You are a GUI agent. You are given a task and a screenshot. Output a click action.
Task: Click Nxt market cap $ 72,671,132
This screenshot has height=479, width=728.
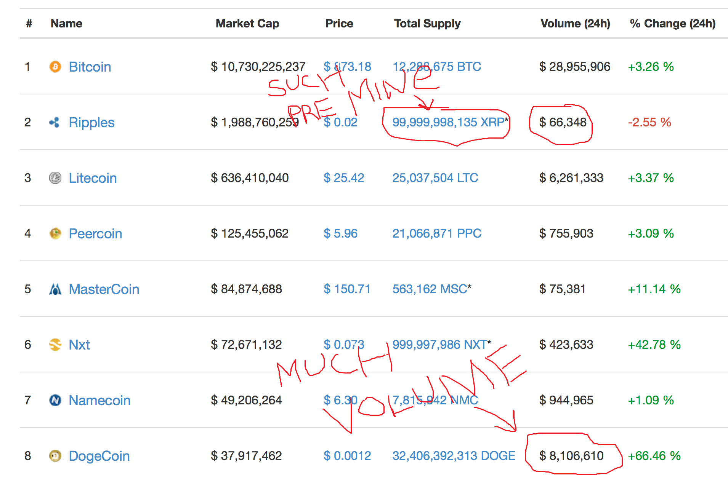click(x=246, y=345)
